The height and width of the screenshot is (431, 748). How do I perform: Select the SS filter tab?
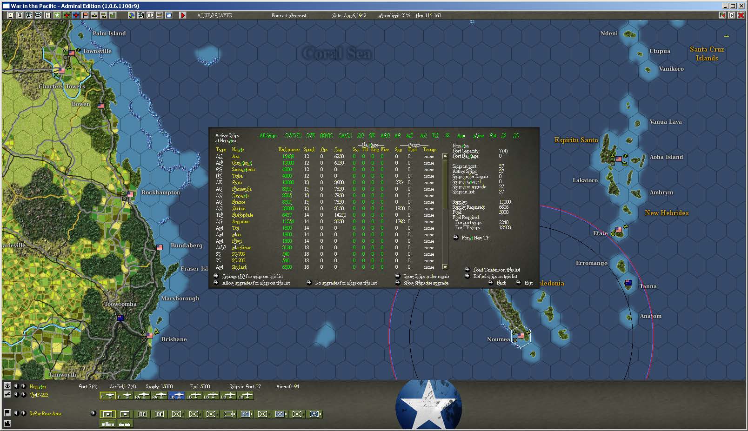coord(447,136)
